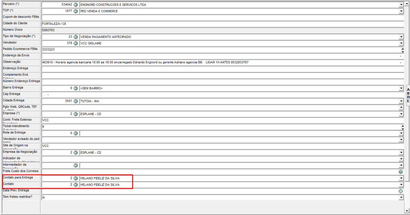The height and width of the screenshot is (215, 410).
Task: Open the ESPLANE - CD Empresa dropdown arrow
Action: (401, 114)
